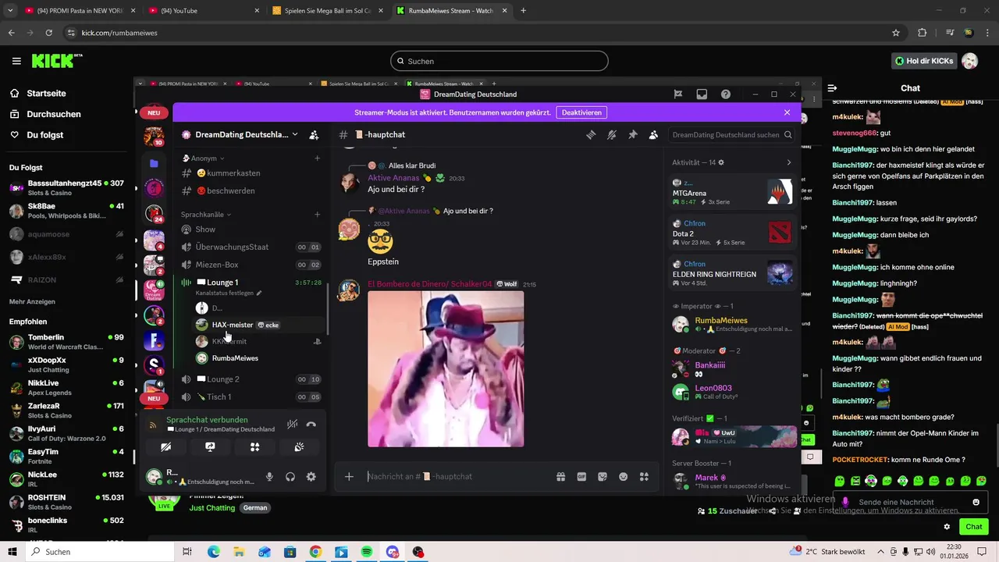Open emoji picker in Kick chat input
The width and height of the screenshot is (999, 562).
tap(976, 502)
